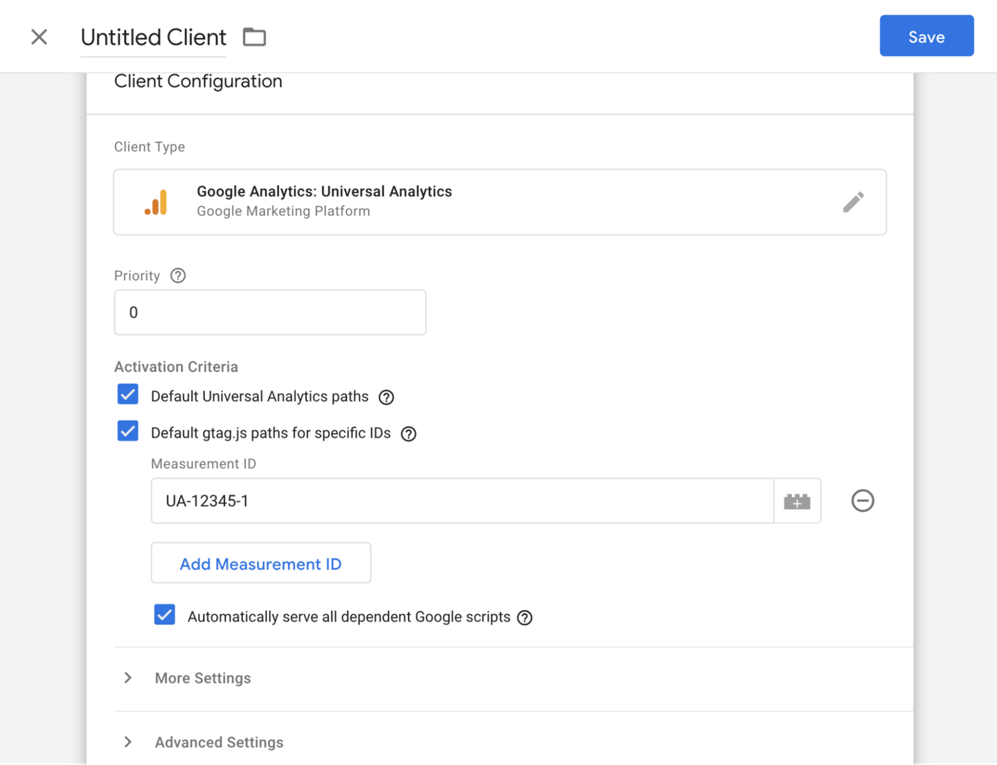Close the client editor with the X

pos(39,37)
